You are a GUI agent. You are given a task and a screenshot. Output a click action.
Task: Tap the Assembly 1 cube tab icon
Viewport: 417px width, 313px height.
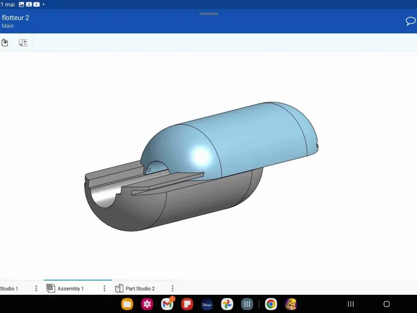(x=51, y=288)
